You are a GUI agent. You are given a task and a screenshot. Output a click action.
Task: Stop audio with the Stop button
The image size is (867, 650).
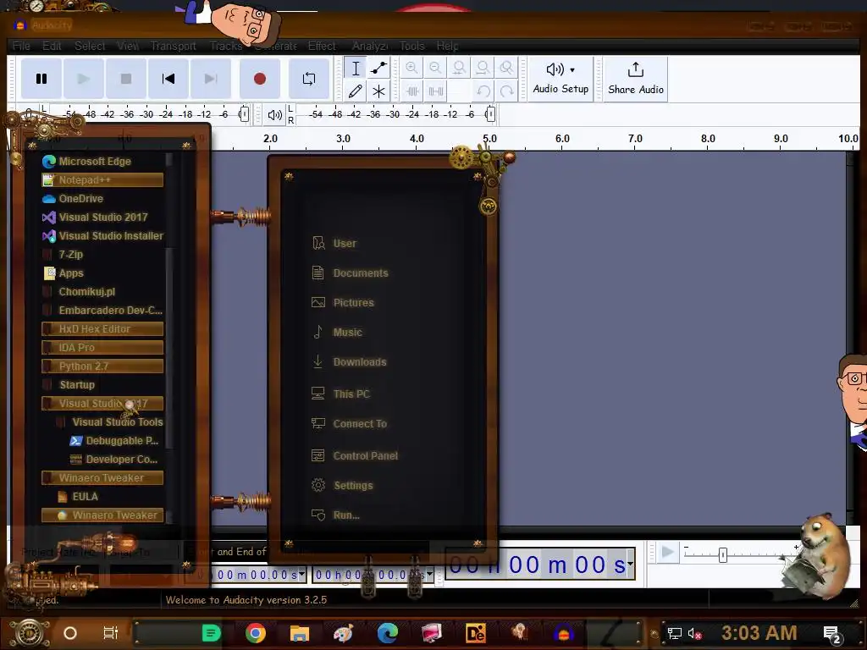click(x=126, y=79)
